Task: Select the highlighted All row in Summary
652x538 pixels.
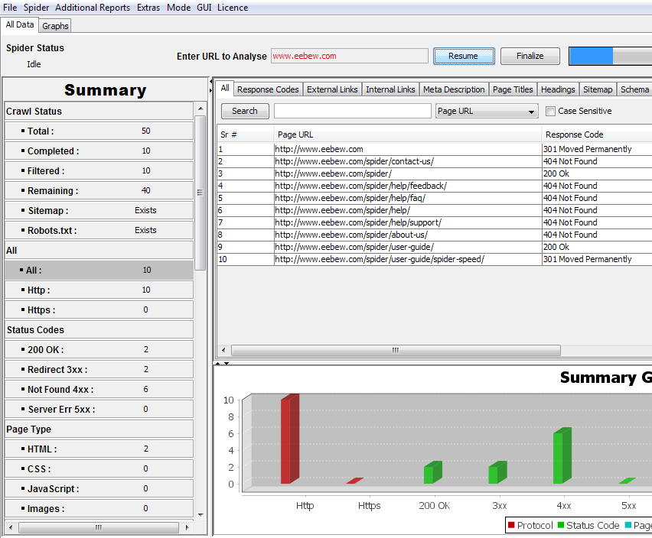Action: [x=99, y=271]
